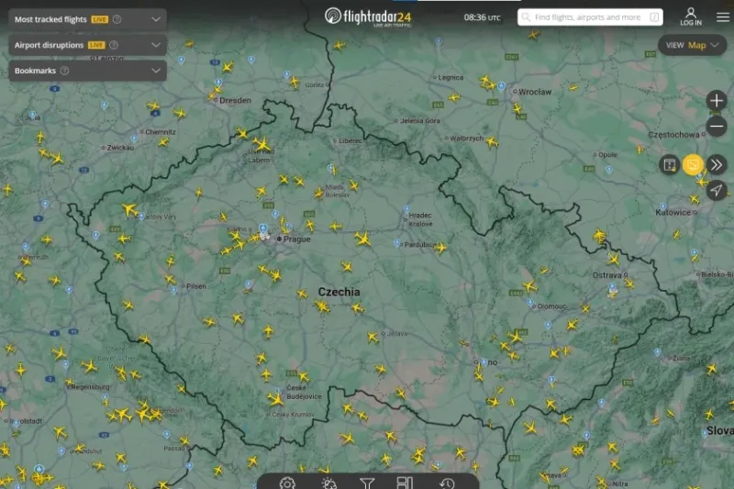This screenshot has height=489, width=734.
Task: Open the settings gear in the bottom toolbar
Action: pos(287,483)
